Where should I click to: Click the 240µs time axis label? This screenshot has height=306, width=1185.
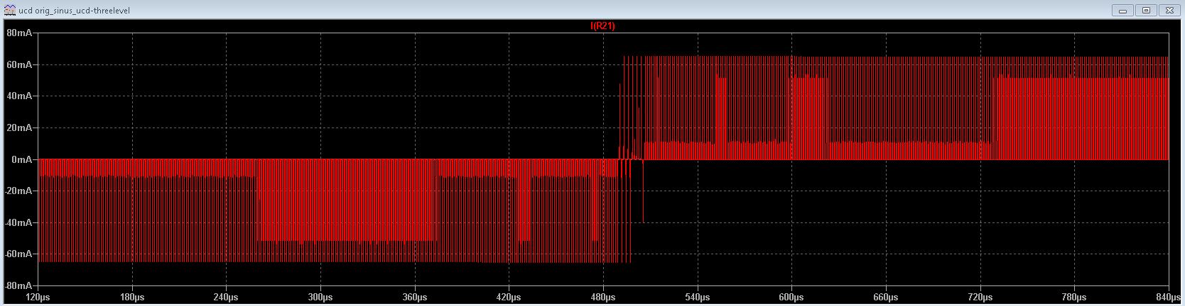pos(226,297)
